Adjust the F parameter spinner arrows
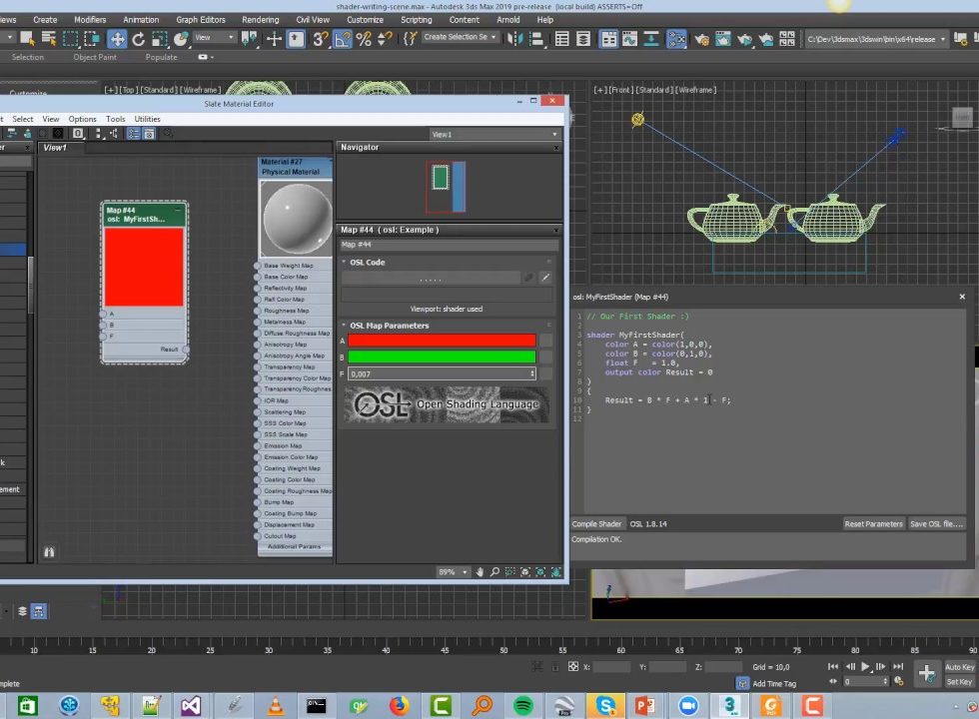 point(532,373)
